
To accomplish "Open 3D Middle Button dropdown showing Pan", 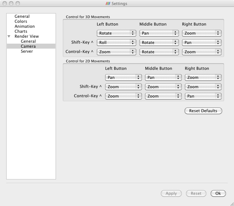I will 159,33.
